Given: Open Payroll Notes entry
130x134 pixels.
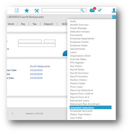Looking at the screenshot, I should coord(77,70).
